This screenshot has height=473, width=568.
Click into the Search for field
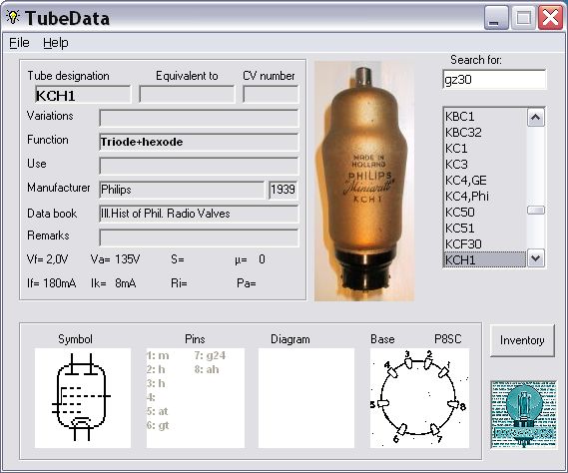point(494,79)
